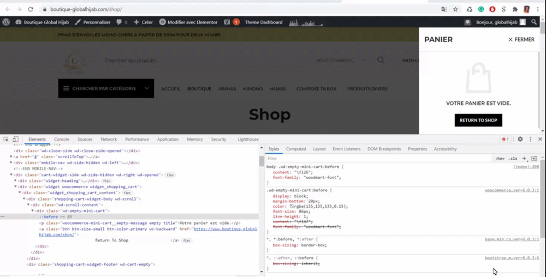Image resolution: width=546 pixels, height=277 pixels.
Task: Switch to the Computed styles tab
Action: 296,149
